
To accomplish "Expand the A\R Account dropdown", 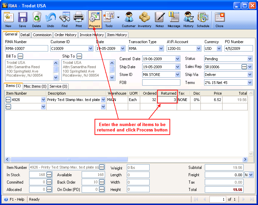I will click(x=198, y=48).
